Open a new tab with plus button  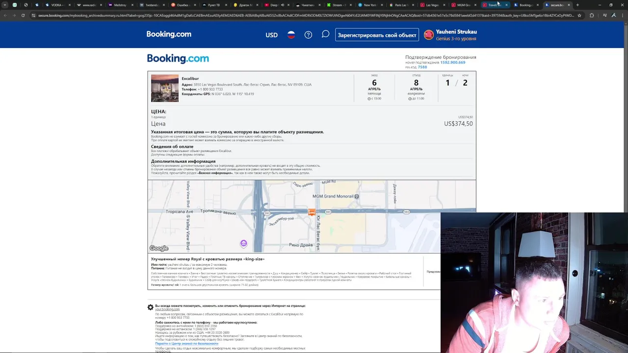pos(577,5)
